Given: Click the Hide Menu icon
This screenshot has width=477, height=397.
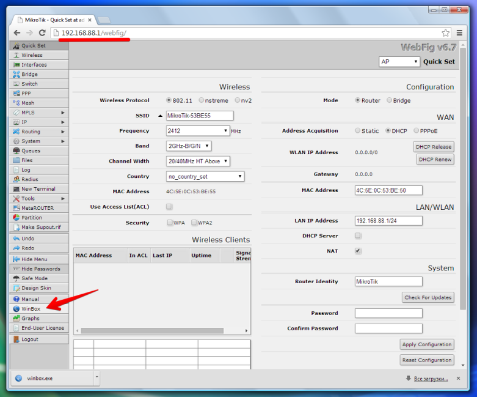Looking at the screenshot, I should coord(16,259).
